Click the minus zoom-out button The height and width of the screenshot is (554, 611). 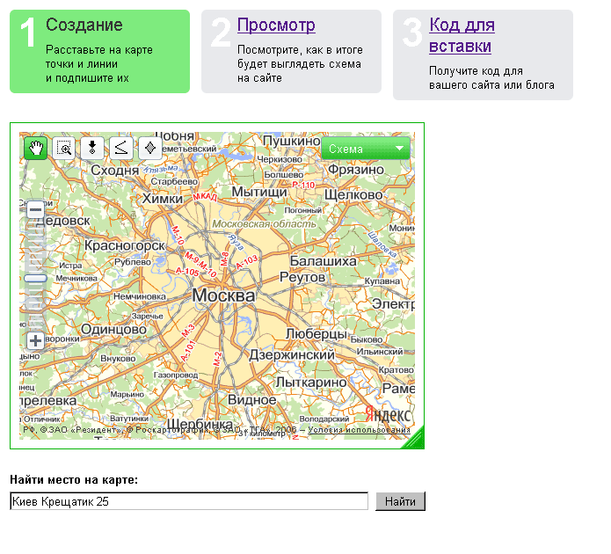tap(35, 210)
